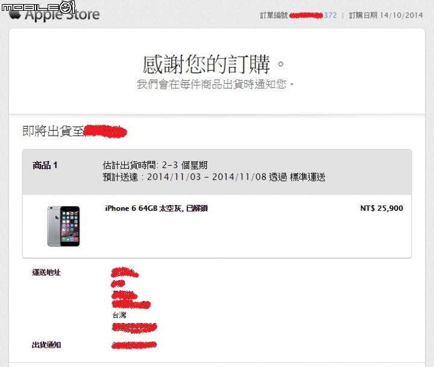
Task: Open the Apple Store header text
Action: tap(62, 15)
